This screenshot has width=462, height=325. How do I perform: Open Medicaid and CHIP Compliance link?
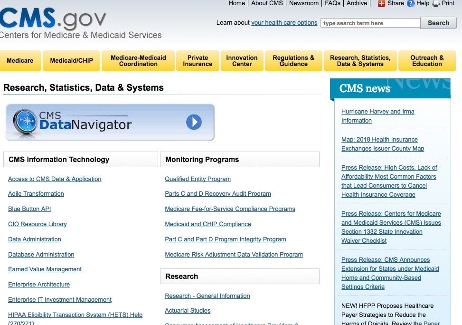pos(207,224)
